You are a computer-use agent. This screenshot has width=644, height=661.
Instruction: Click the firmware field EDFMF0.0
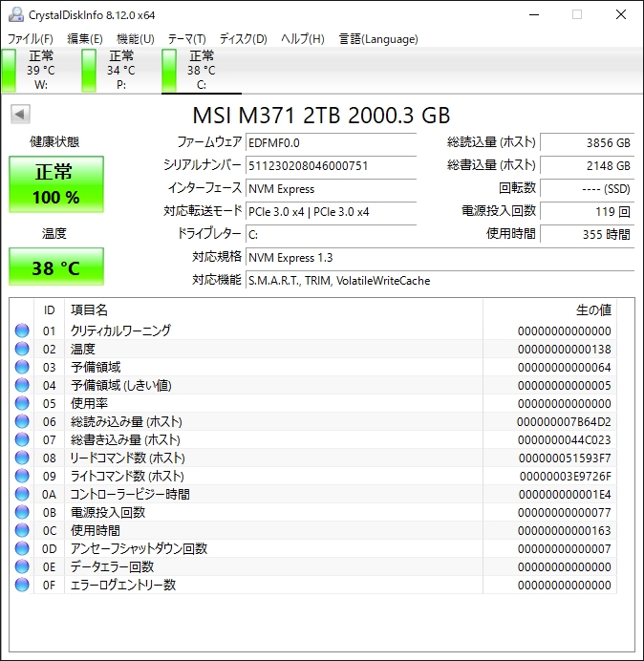coord(331,142)
